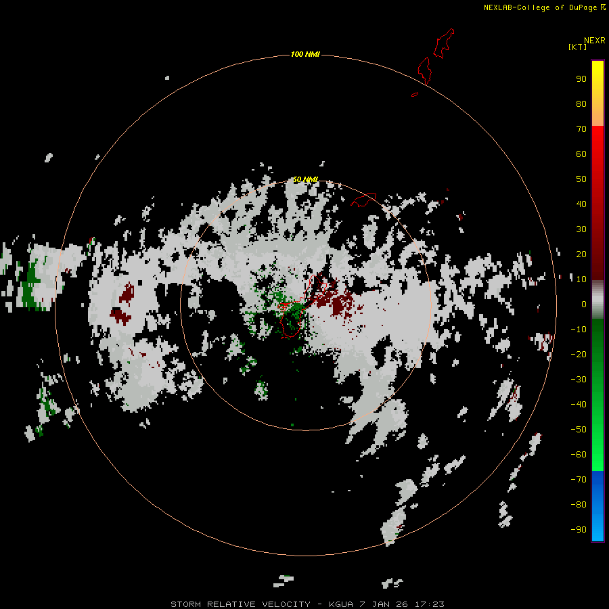Click the -70 value on velocity scale
The height and width of the screenshot is (609, 609).
click(579, 480)
